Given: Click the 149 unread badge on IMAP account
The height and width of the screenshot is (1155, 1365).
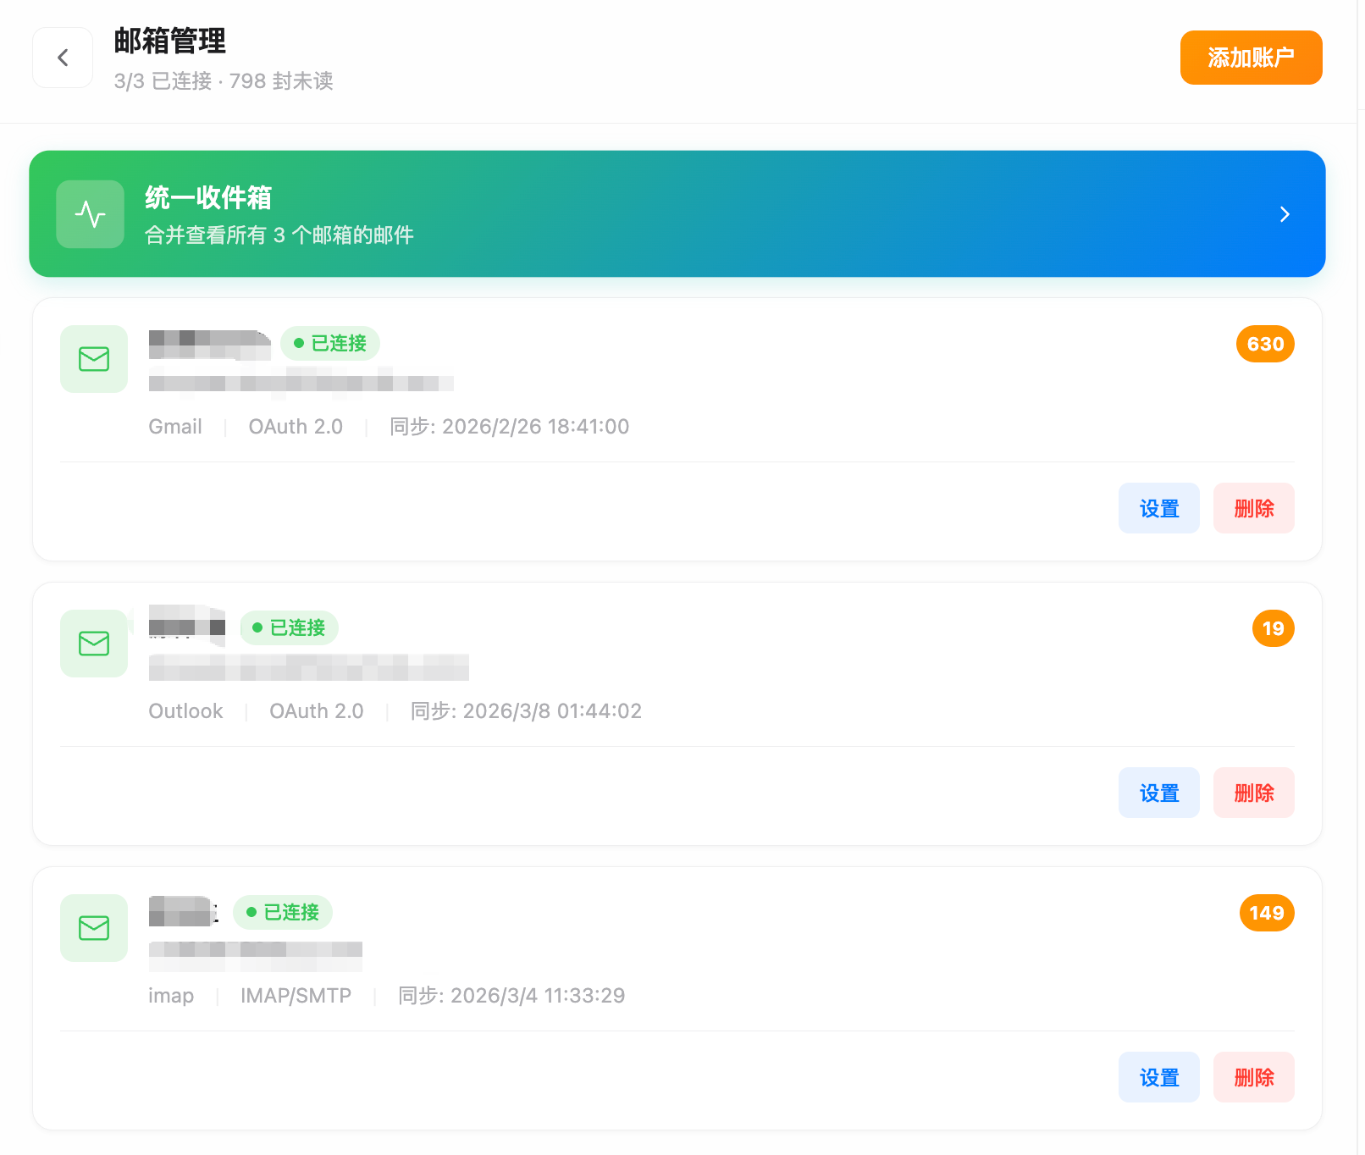Looking at the screenshot, I should click(1265, 913).
